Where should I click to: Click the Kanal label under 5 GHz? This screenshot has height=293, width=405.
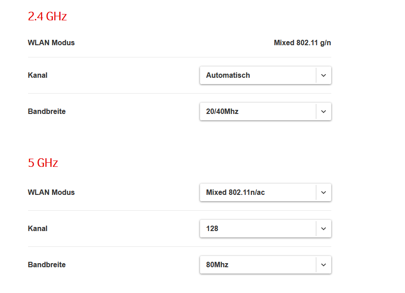[38, 229]
